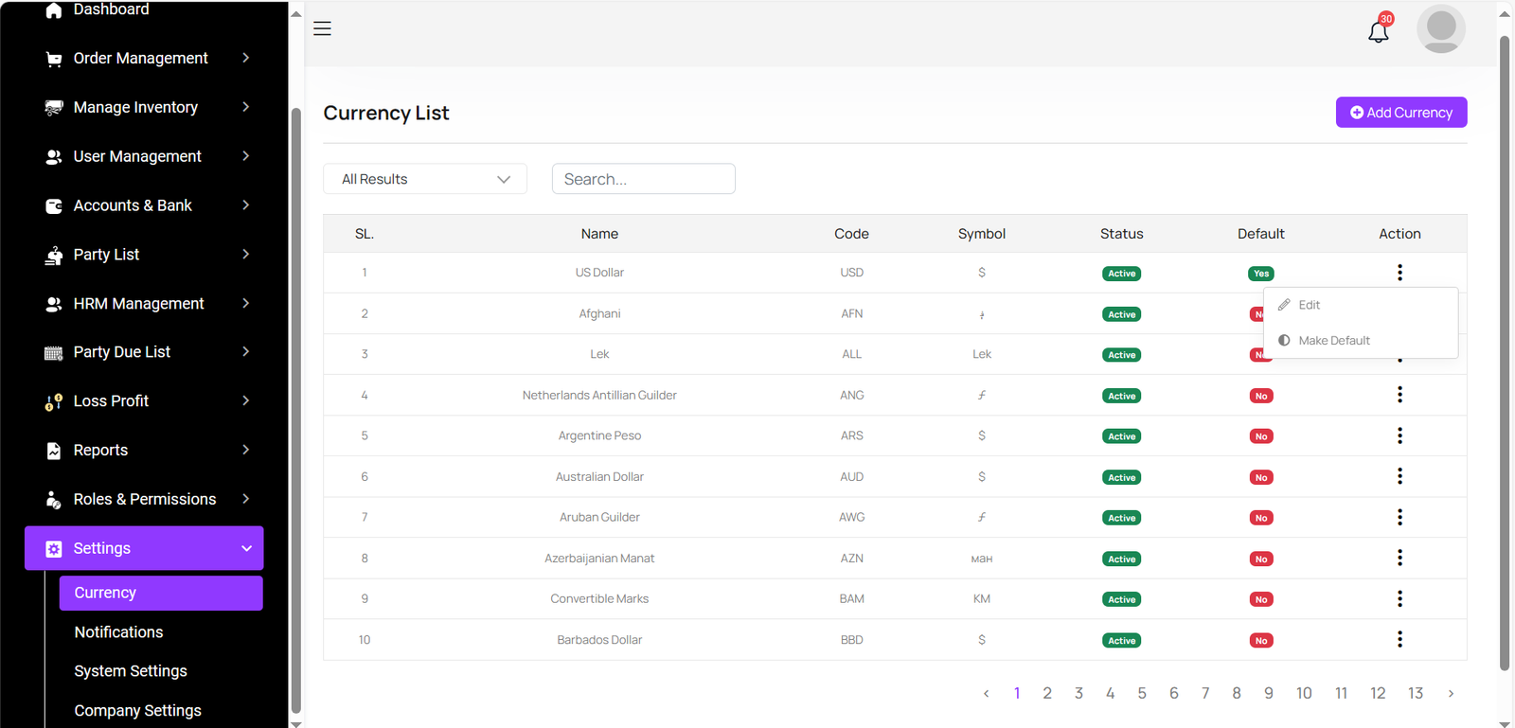Expand the HRM Management submenu
Screen dimensions: 1515x728
point(245,304)
